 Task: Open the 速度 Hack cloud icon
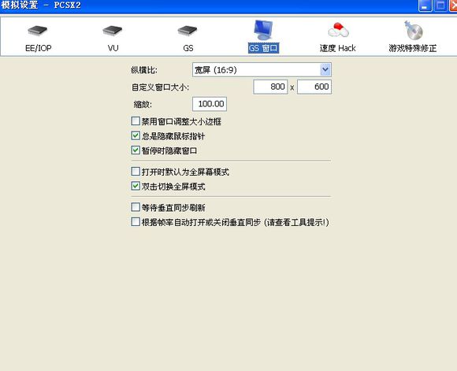point(338,30)
